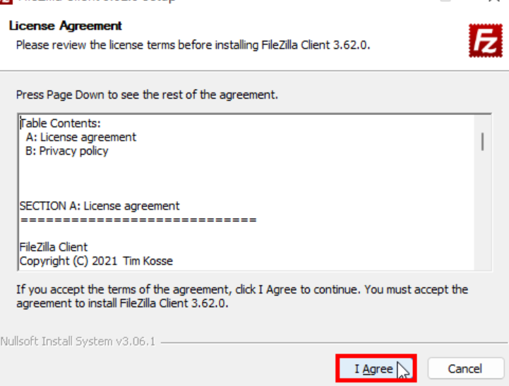Click the equals-sign separator line
The width and height of the screenshot is (509, 386).
[138, 220]
